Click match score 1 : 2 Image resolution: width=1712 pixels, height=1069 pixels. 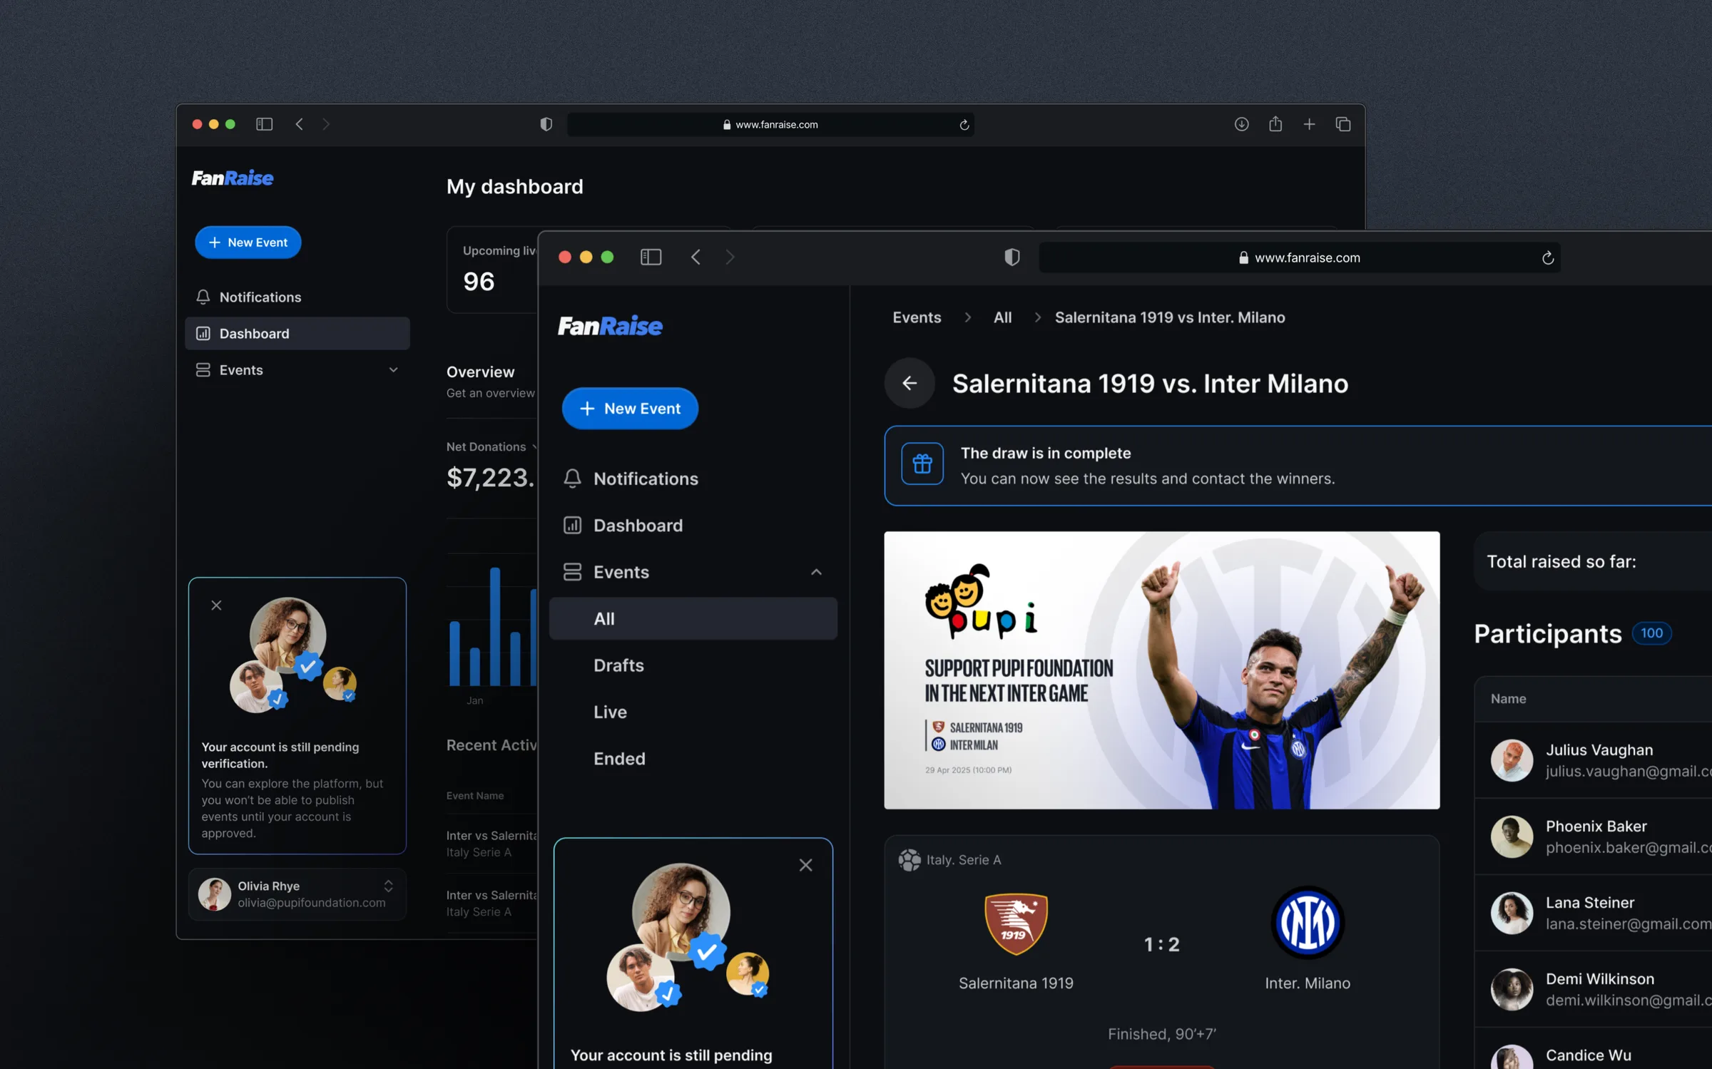tap(1162, 944)
